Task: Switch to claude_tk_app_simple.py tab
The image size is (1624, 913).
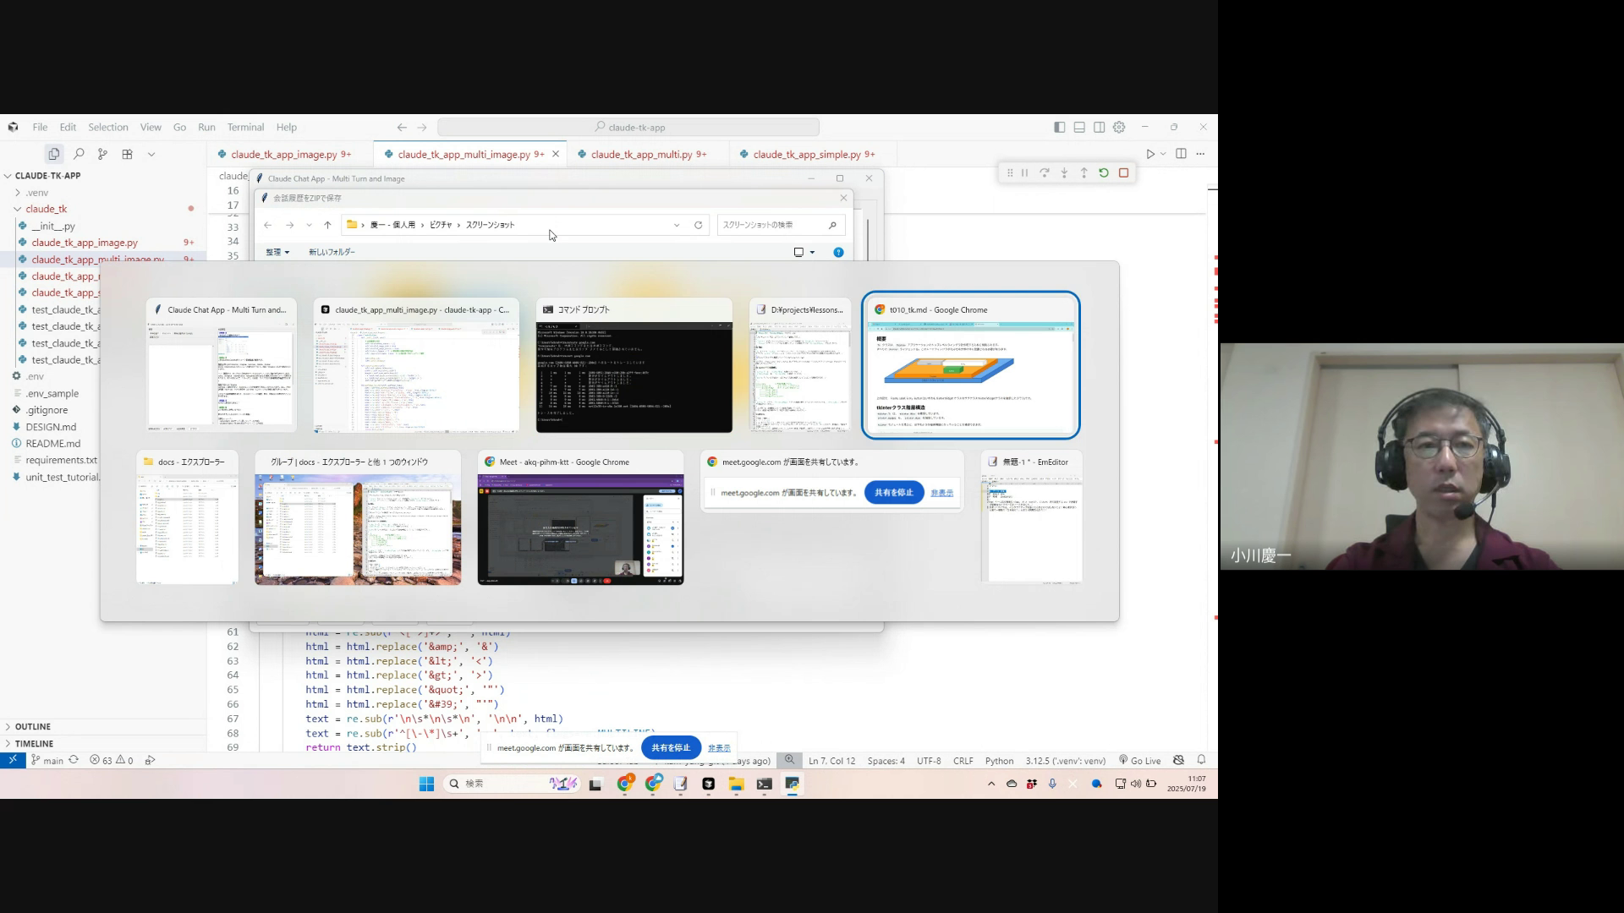Action: tap(806, 154)
